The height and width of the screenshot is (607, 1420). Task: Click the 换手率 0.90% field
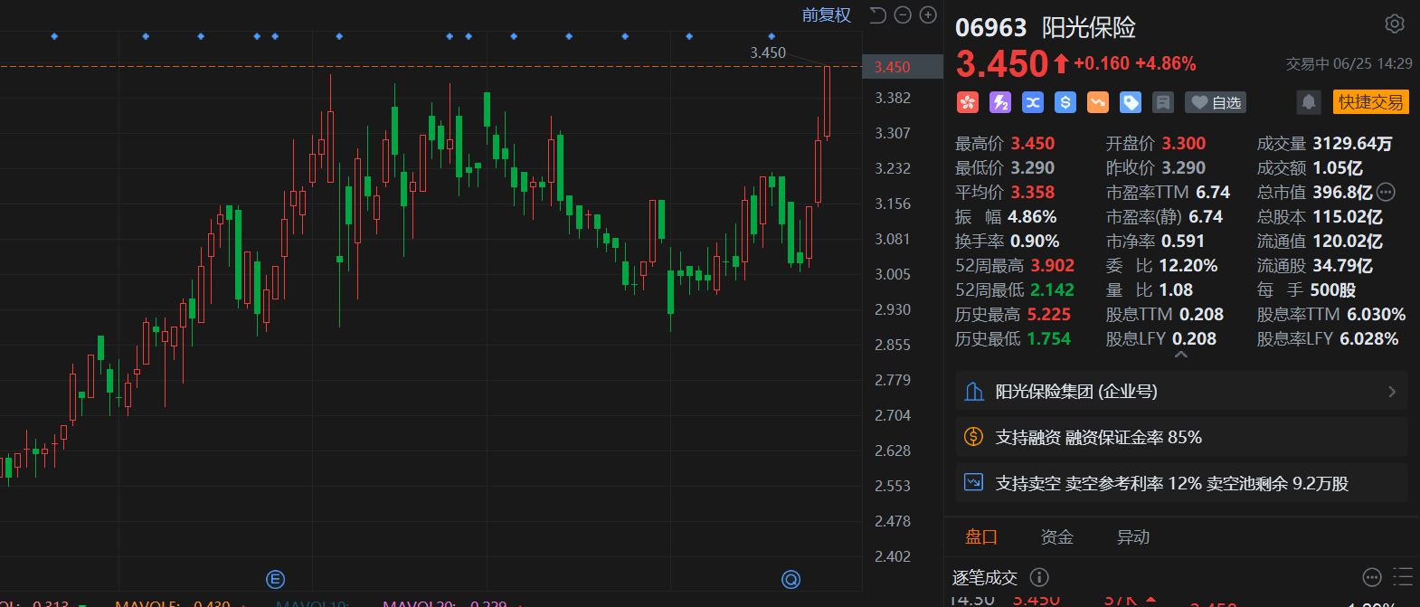click(x=1008, y=241)
